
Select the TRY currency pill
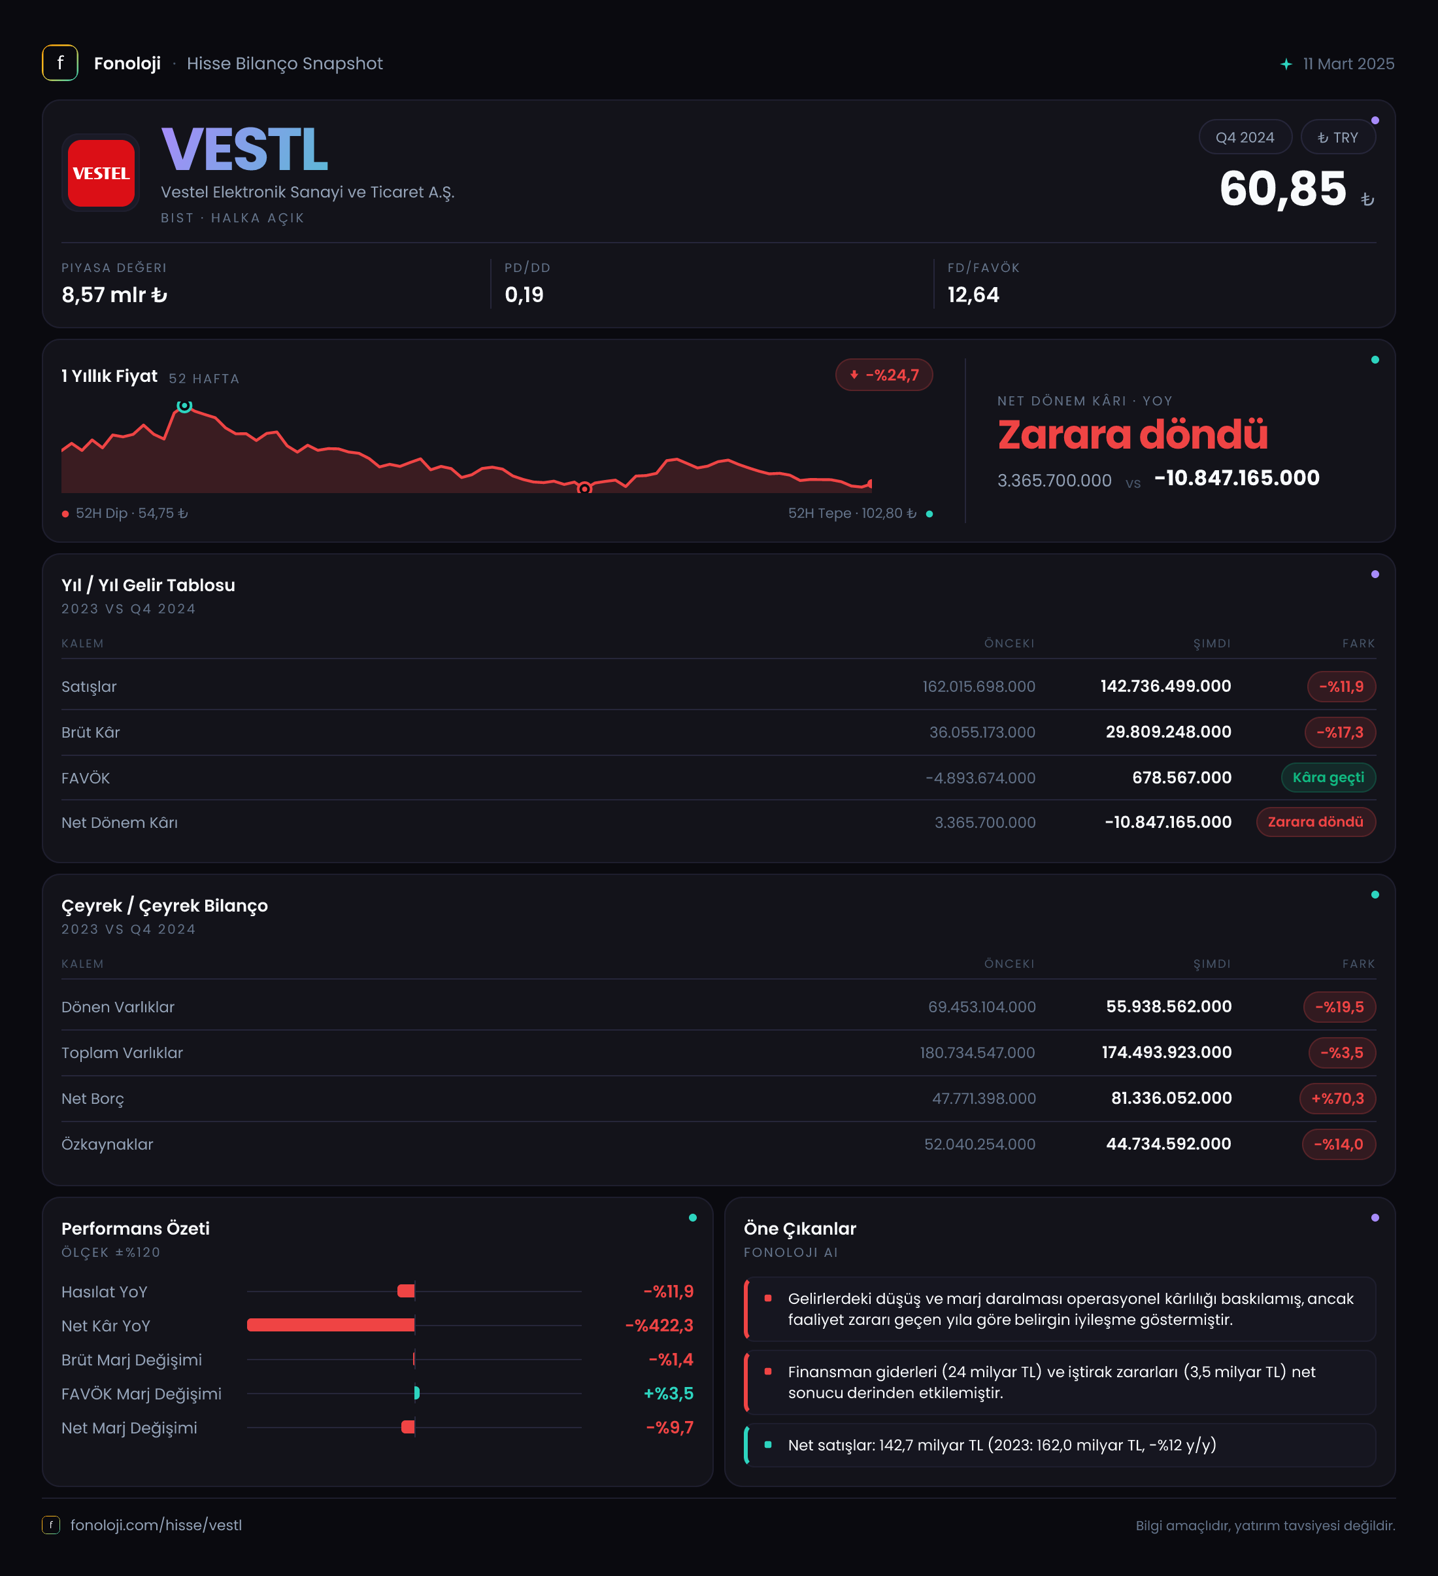[1338, 137]
